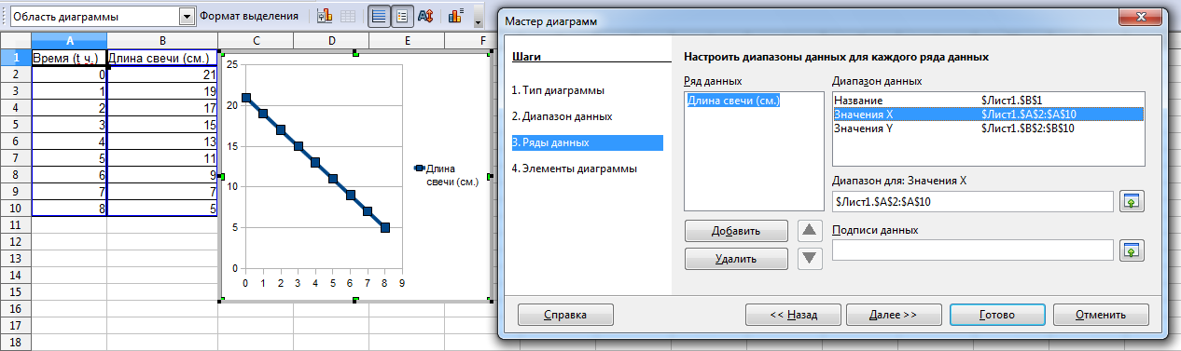
Task: Select column B header
Action: (x=162, y=42)
